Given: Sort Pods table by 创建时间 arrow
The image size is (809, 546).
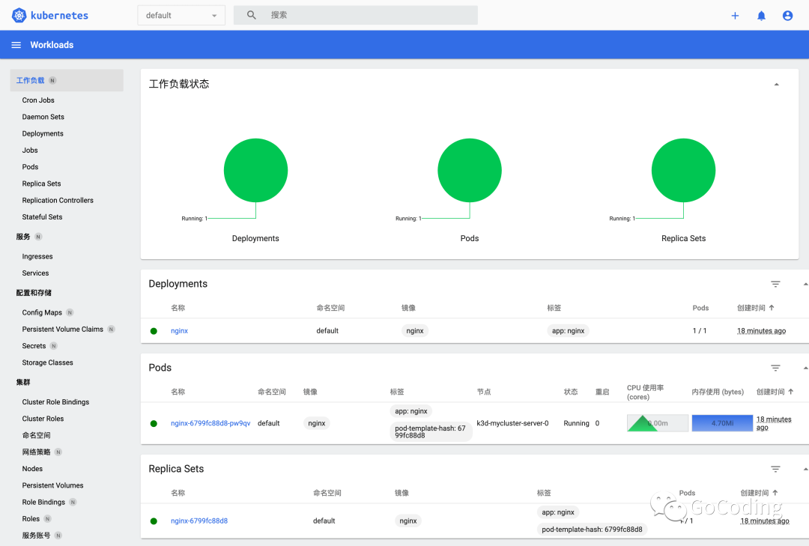Looking at the screenshot, I should [x=790, y=392].
